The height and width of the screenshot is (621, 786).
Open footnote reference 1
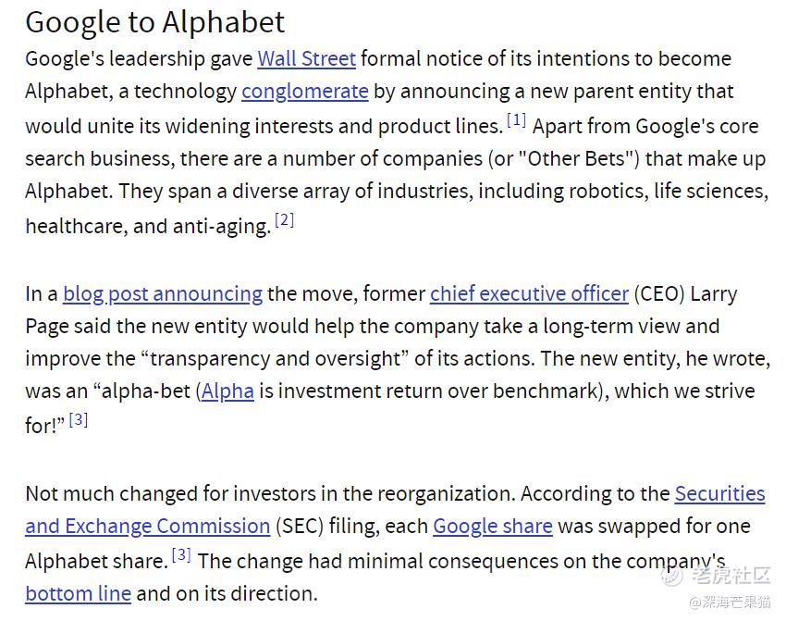(x=516, y=120)
